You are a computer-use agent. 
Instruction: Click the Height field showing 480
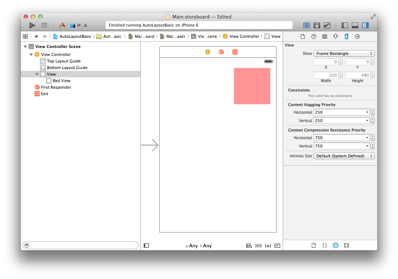(358, 75)
